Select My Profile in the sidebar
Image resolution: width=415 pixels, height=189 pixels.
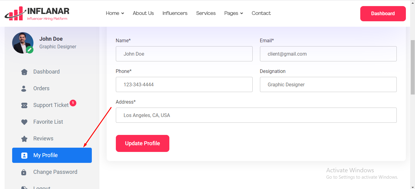52,155
